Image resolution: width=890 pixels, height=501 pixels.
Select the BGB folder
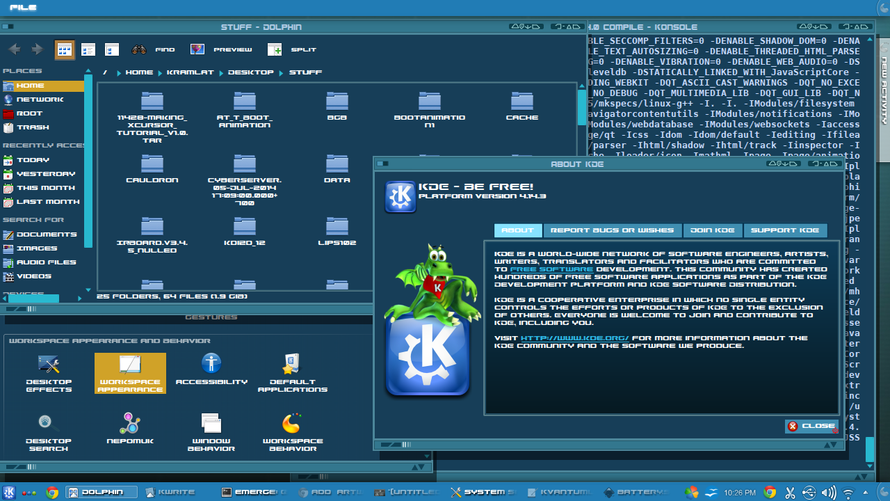[x=337, y=106]
